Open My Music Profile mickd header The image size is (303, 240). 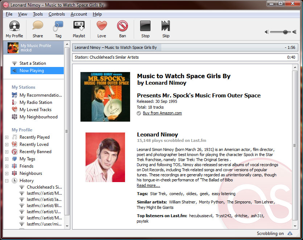(34, 48)
